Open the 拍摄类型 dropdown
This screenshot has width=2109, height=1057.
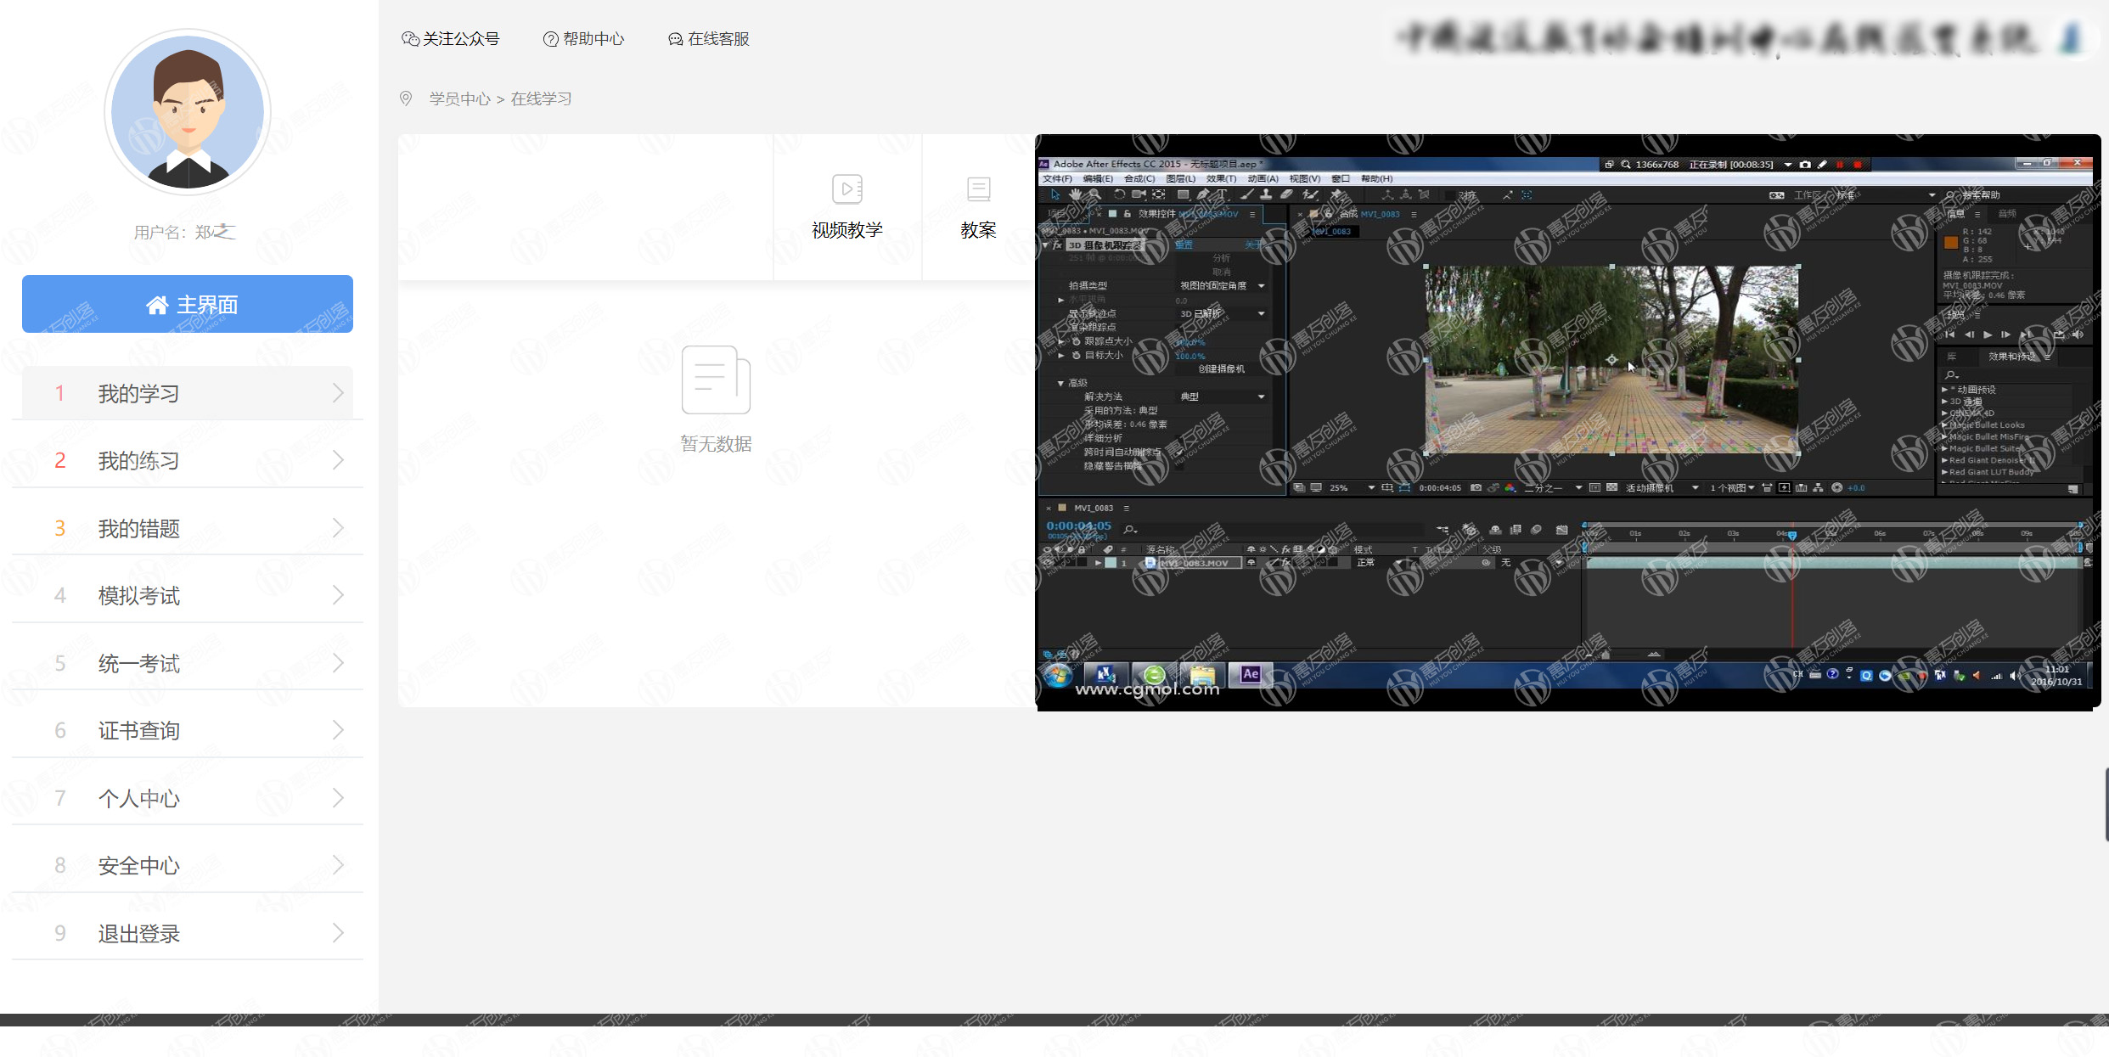[x=1223, y=286]
